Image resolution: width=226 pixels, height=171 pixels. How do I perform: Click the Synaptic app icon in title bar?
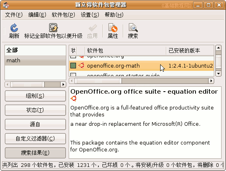pyautogui.click(x=6, y=5)
